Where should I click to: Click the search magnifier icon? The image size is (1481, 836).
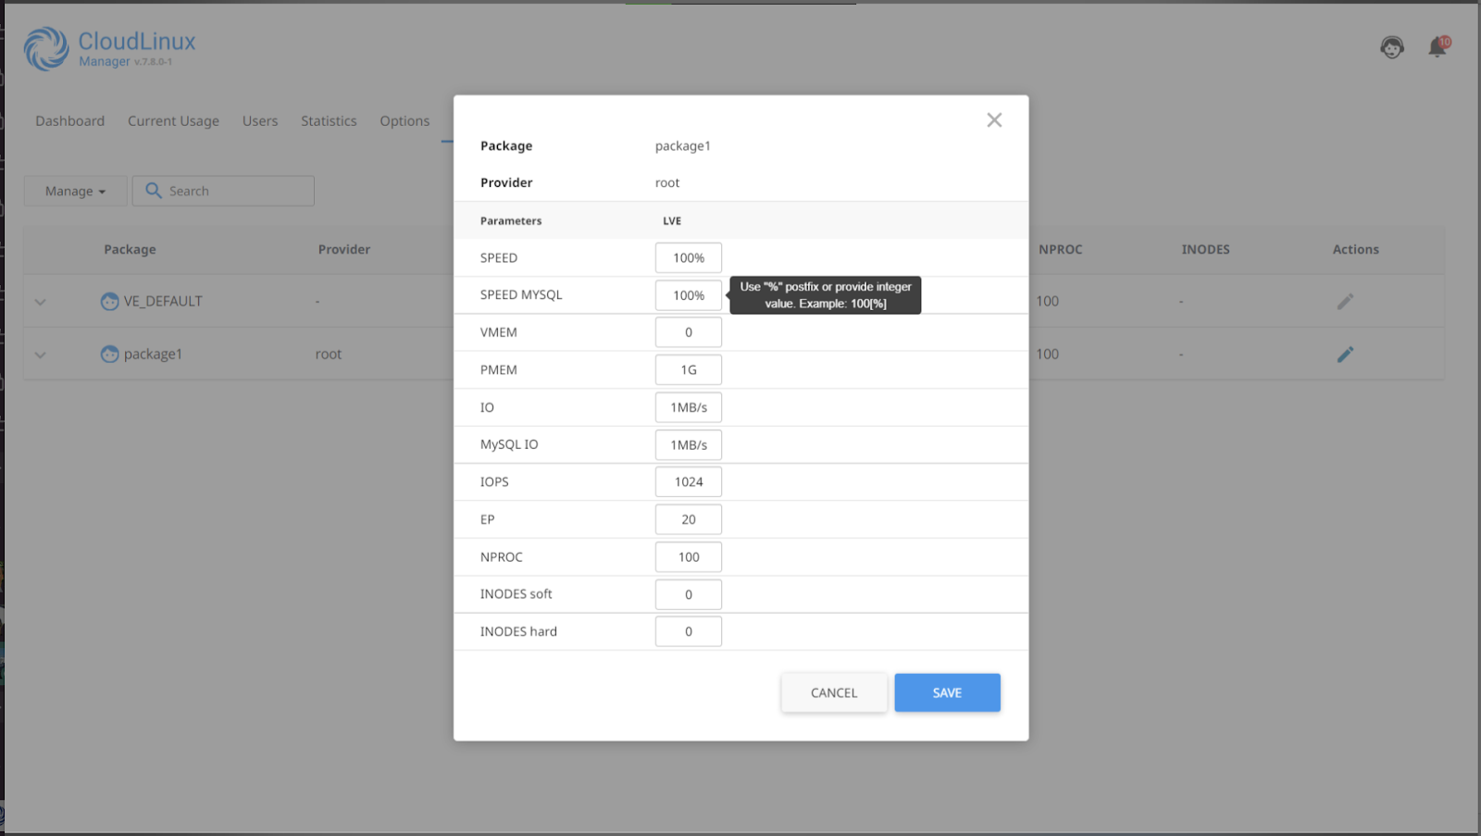tap(154, 191)
